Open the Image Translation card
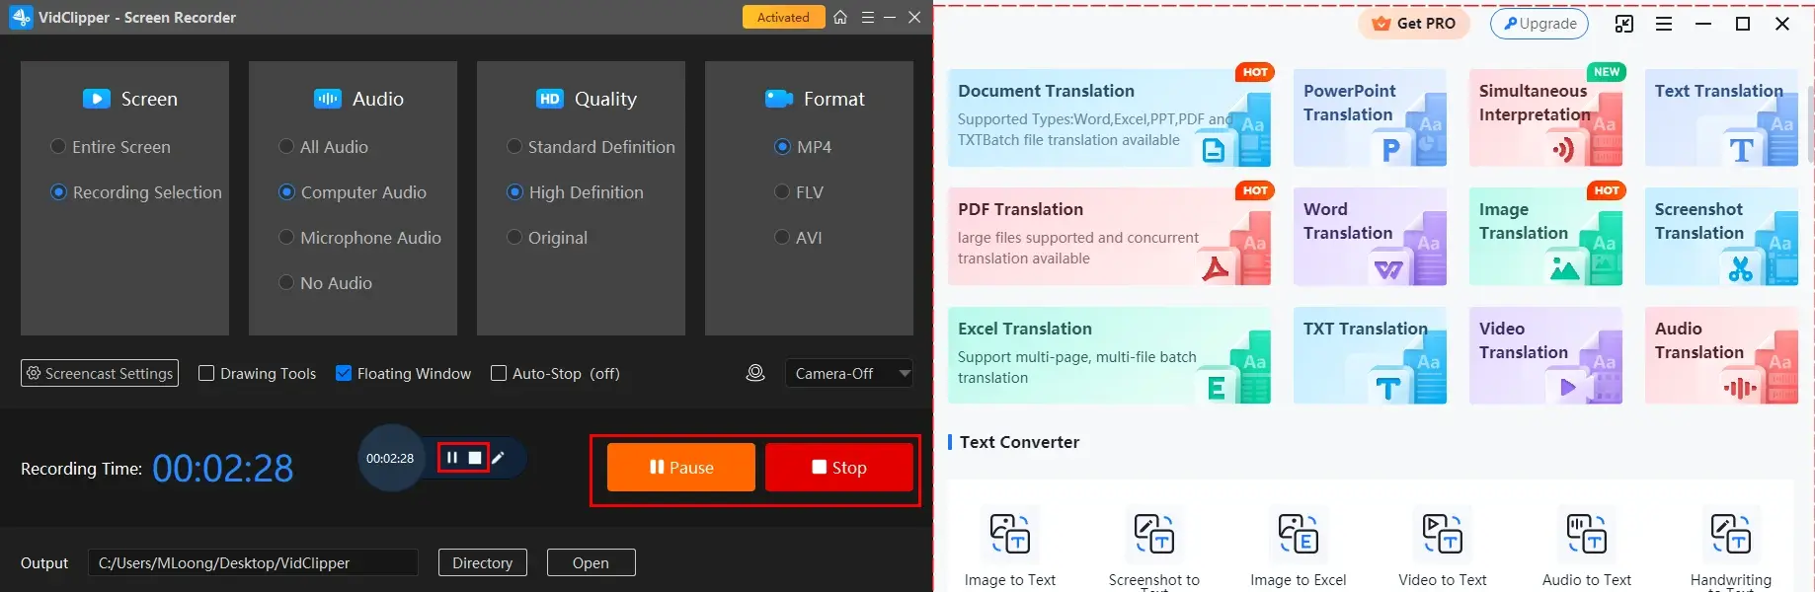 [1545, 237]
